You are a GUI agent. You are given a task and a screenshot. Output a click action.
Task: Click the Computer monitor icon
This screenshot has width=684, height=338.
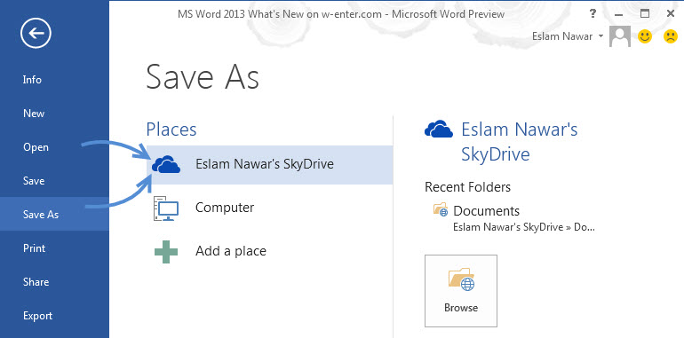click(x=166, y=208)
